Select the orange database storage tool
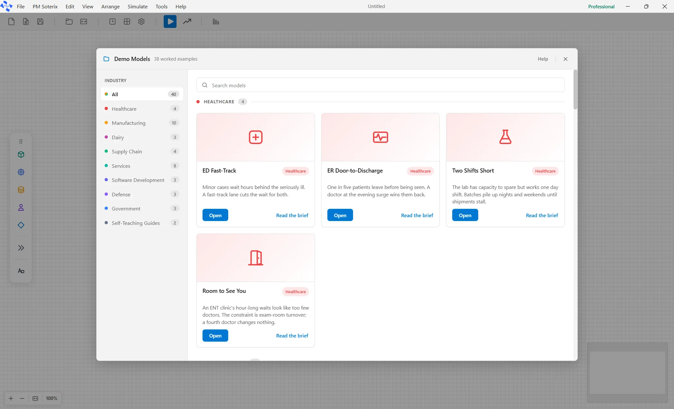The height and width of the screenshot is (409, 674). [21, 190]
